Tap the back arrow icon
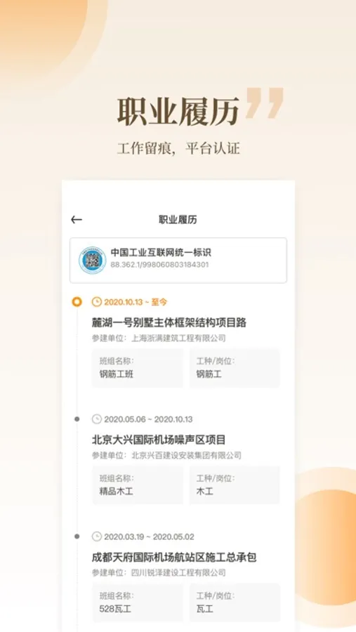 pos(77,220)
